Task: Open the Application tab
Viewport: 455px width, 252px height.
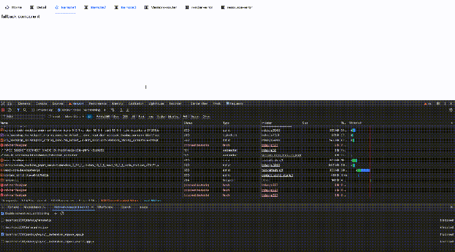Action: [136, 104]
